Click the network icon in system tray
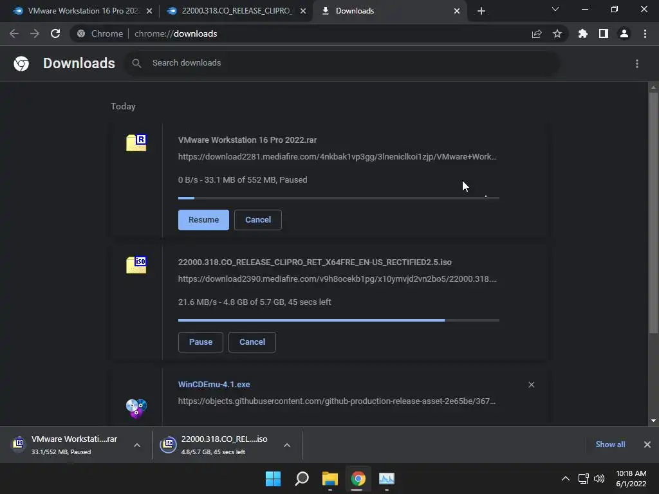The image size is (659, 494). 583,479
